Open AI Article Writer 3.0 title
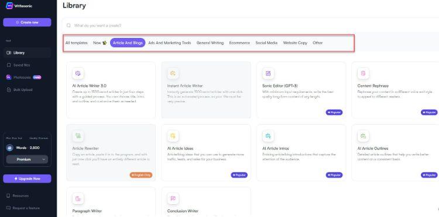Viewport: 439px width, 217px height. click(x=90, y=86)
